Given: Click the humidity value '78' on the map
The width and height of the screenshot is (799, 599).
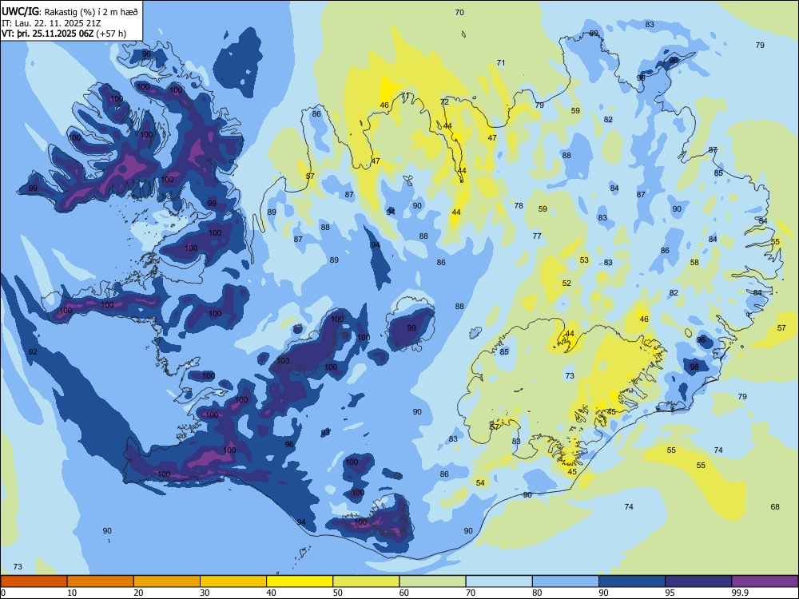Looking at the screenshot, I should (x=519, y=206).
